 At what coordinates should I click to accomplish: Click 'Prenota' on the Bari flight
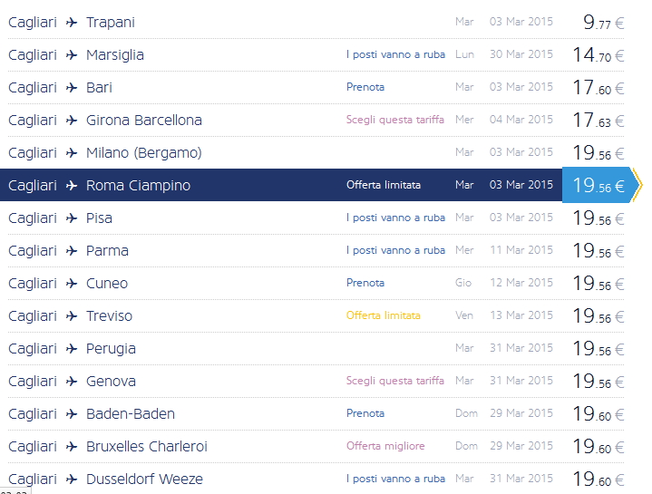(x=365, y=87)
